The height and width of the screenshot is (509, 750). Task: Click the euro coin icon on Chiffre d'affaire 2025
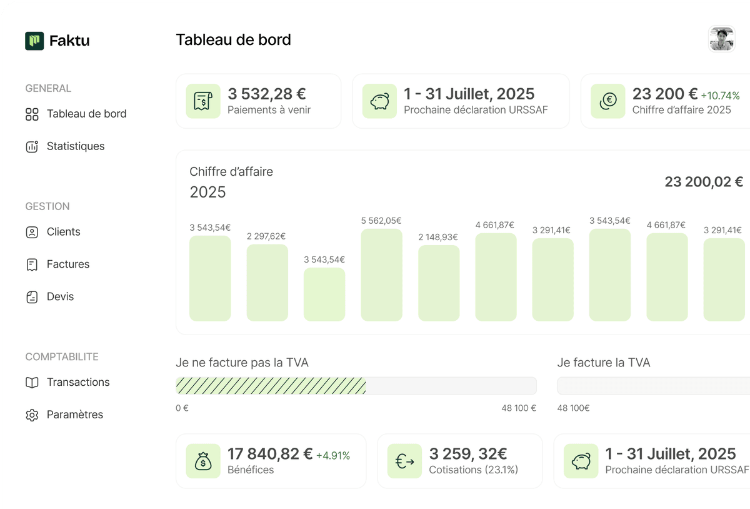(x=607, y=101)
